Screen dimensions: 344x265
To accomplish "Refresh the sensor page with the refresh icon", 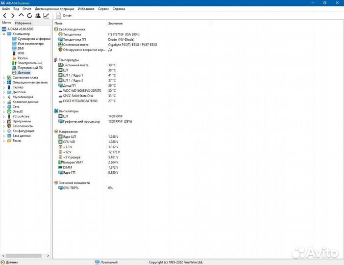I will 29,16.
